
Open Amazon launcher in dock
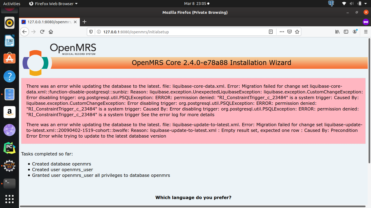click(10, 112)
